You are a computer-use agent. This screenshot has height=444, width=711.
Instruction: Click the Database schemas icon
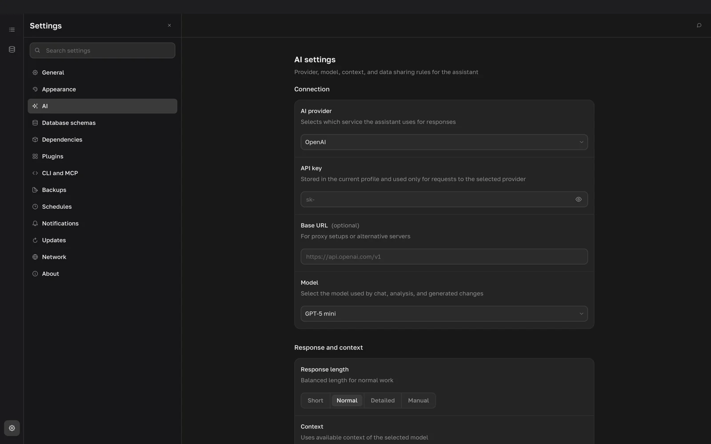point(35,123)
